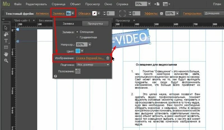Image resolution: width=224 pixels, height=130 pixels.
Task: Open the Просмотр menu
Action: point(92,4)
